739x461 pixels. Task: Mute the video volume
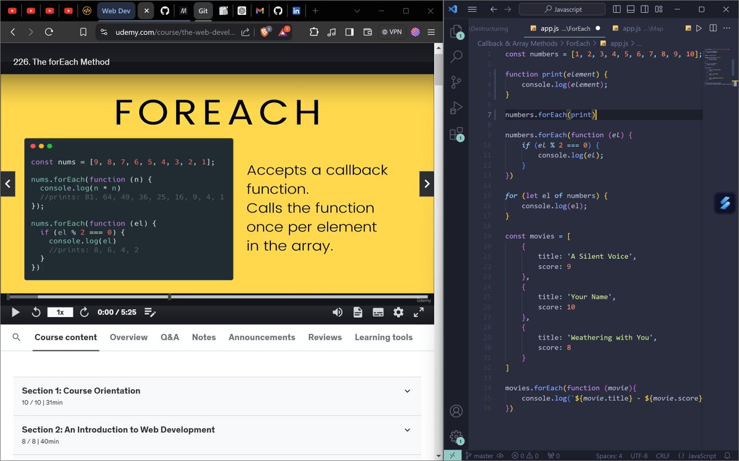[337, 312]
